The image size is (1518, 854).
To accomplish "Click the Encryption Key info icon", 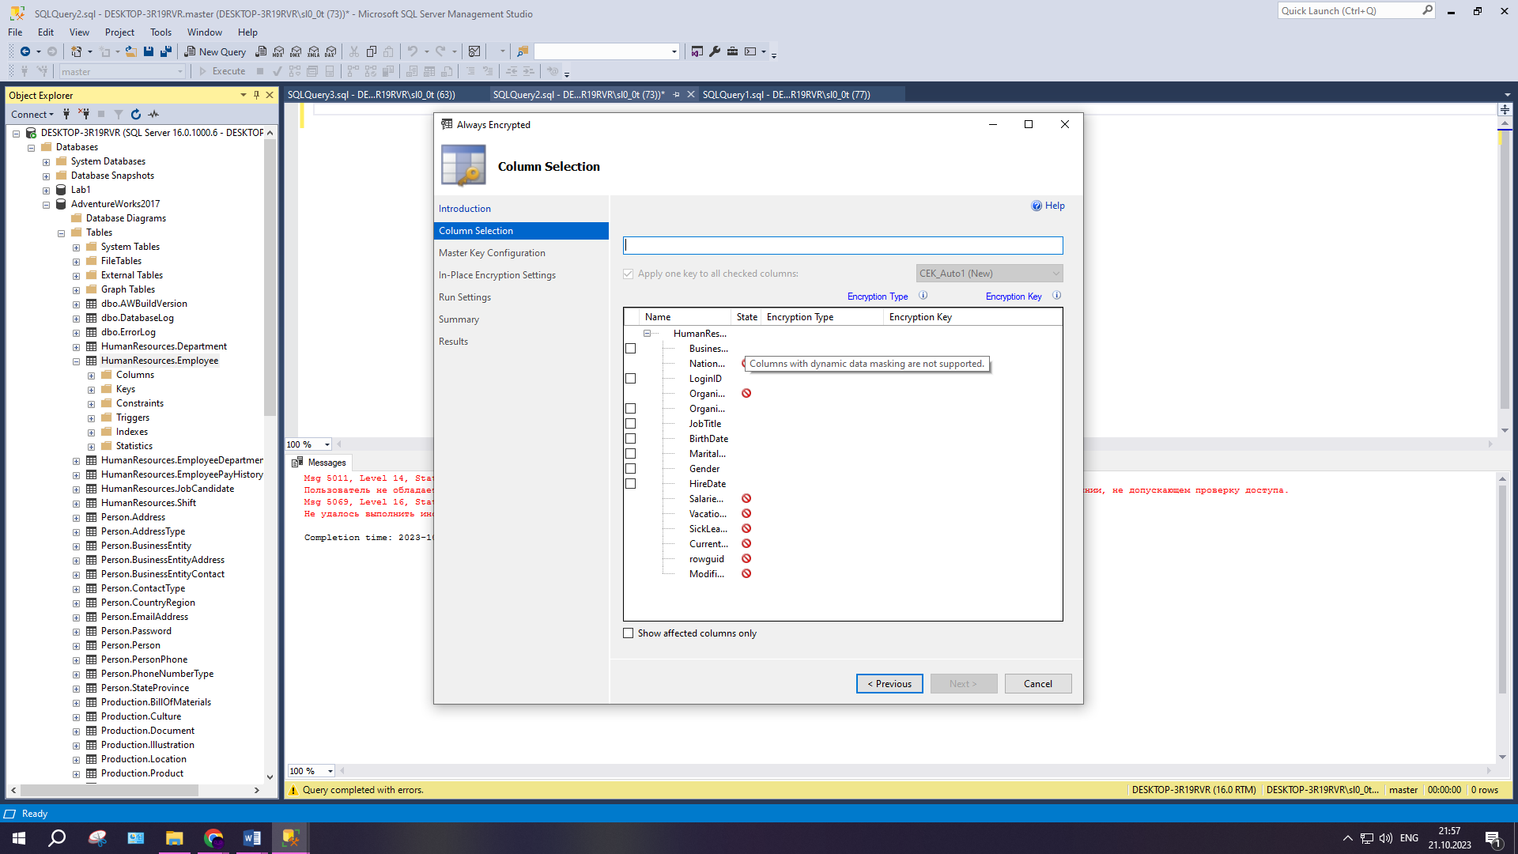I will (x=1056, y=296).
